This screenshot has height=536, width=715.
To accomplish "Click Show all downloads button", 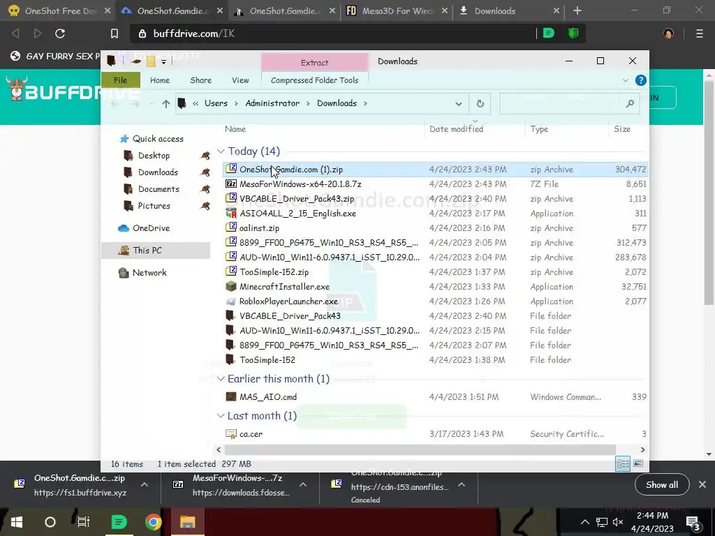I will tap(662, 484).
